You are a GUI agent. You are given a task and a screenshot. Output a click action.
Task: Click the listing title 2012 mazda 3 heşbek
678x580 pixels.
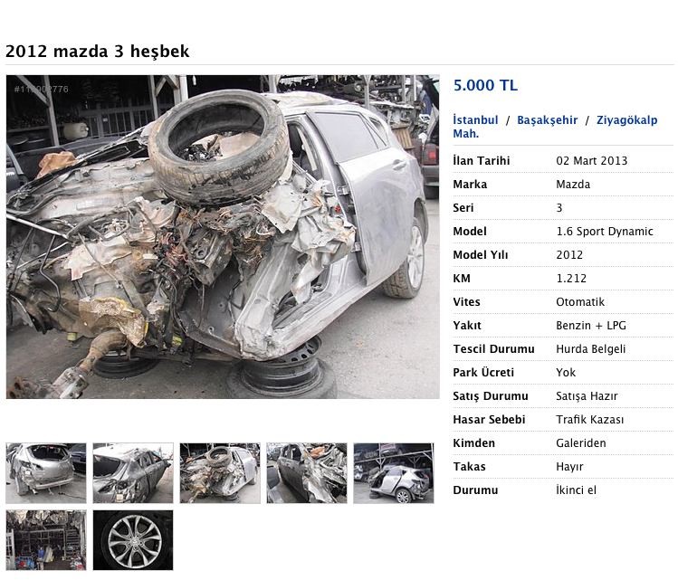(97, 51)
